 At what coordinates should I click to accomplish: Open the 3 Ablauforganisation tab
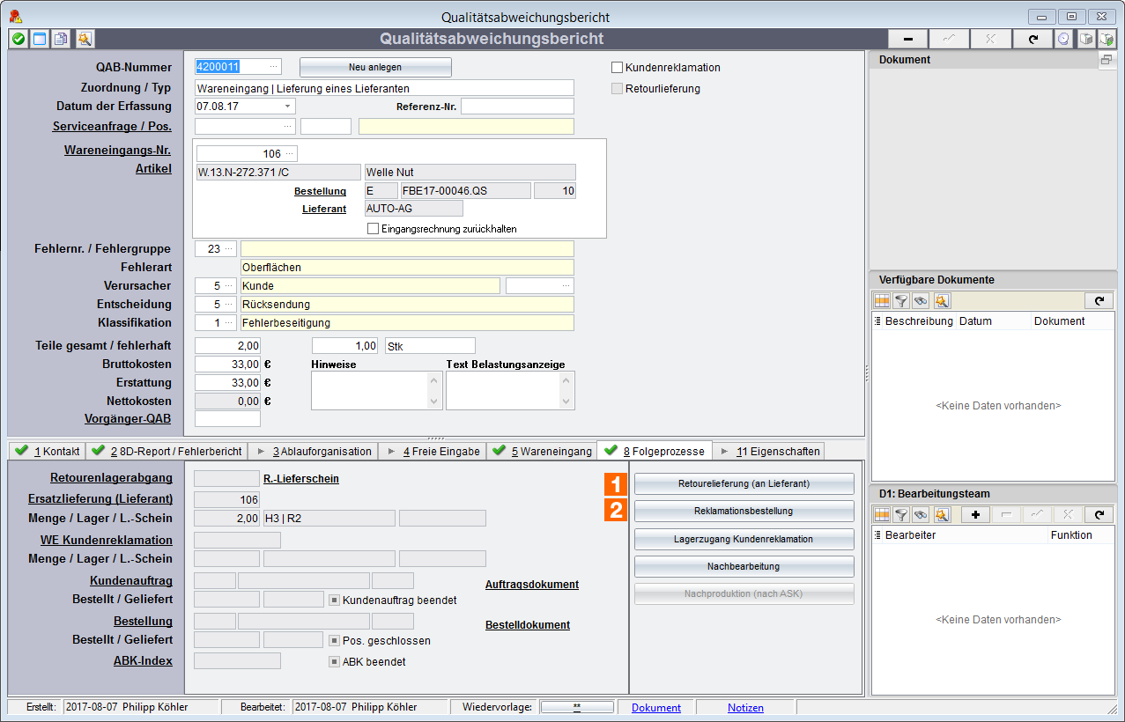[x=313, y=451]
